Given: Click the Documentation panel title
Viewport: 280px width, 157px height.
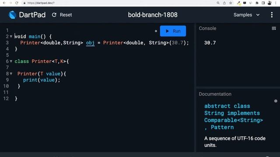Looking at the screenshot, I should pyautogui.click(x=215, y=94).
